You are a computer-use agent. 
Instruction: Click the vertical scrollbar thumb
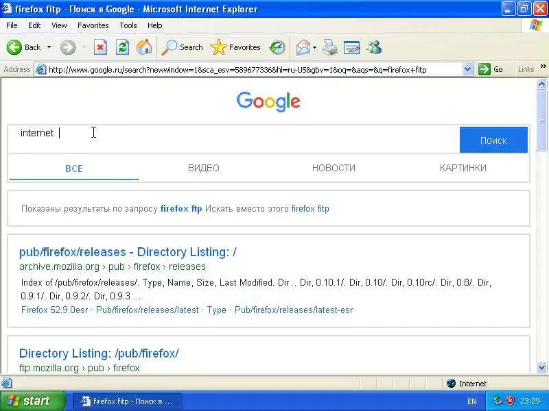(x=541, y=121)
